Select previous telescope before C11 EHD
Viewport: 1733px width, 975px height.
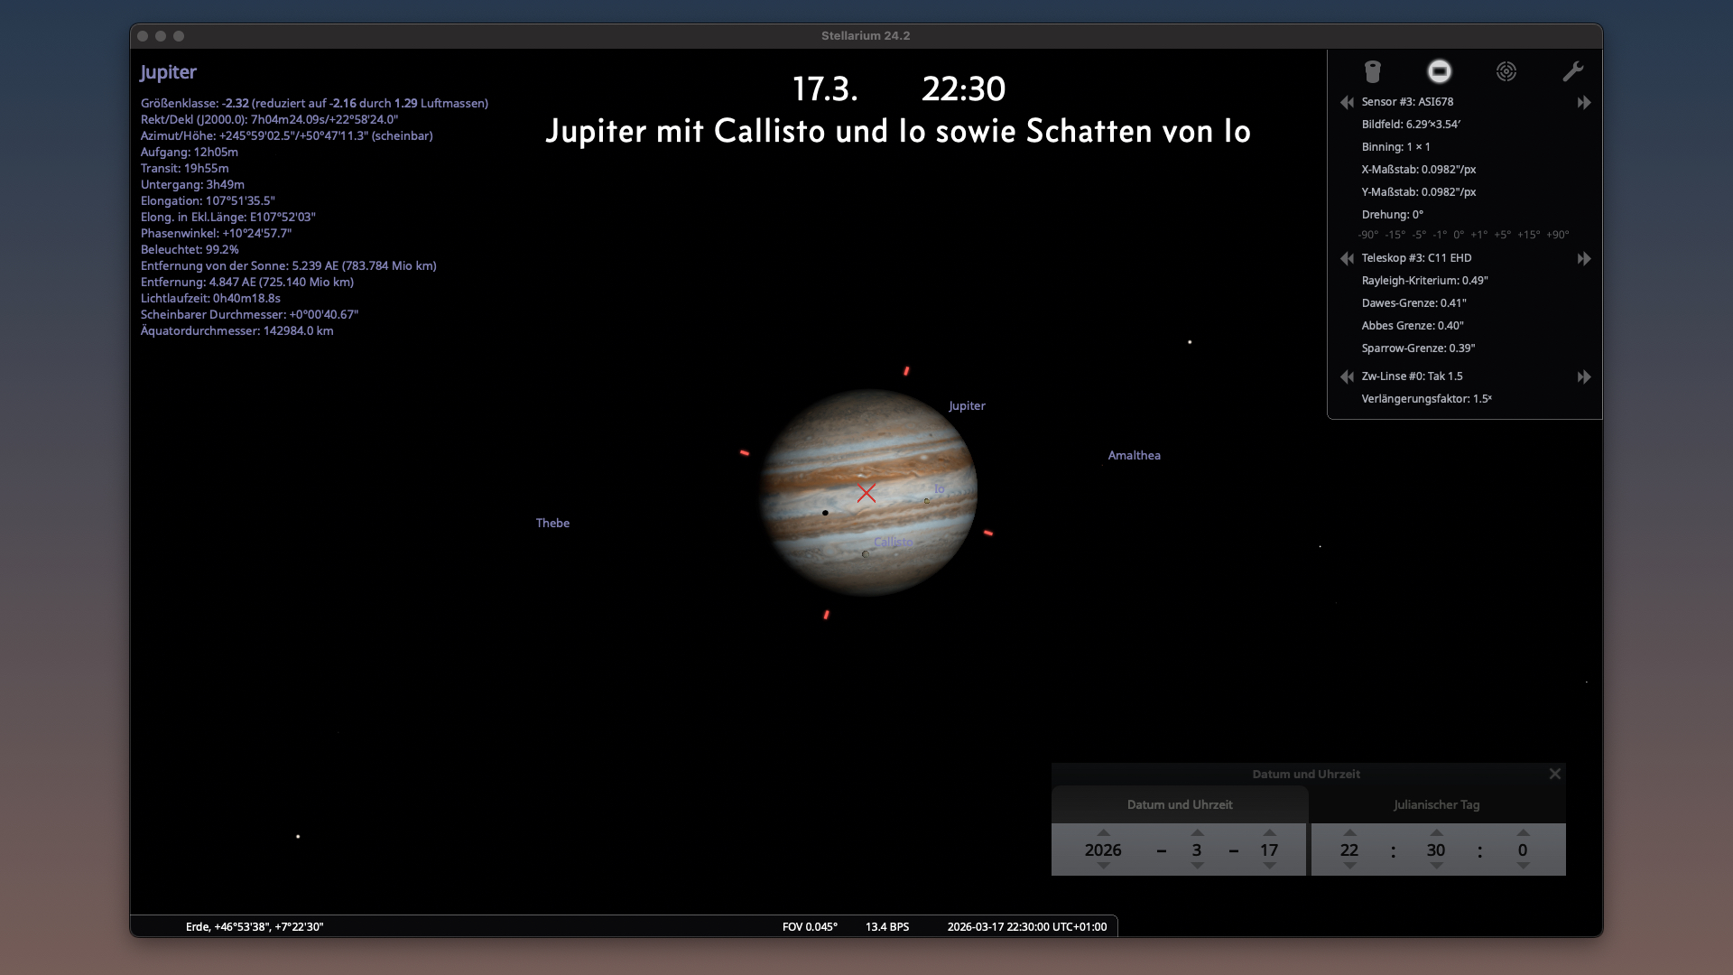point(1347,258)
